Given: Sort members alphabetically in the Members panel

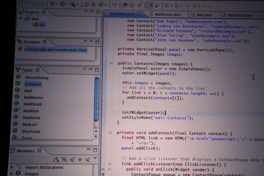Looking at the screenshot, I should pos(57,160).
